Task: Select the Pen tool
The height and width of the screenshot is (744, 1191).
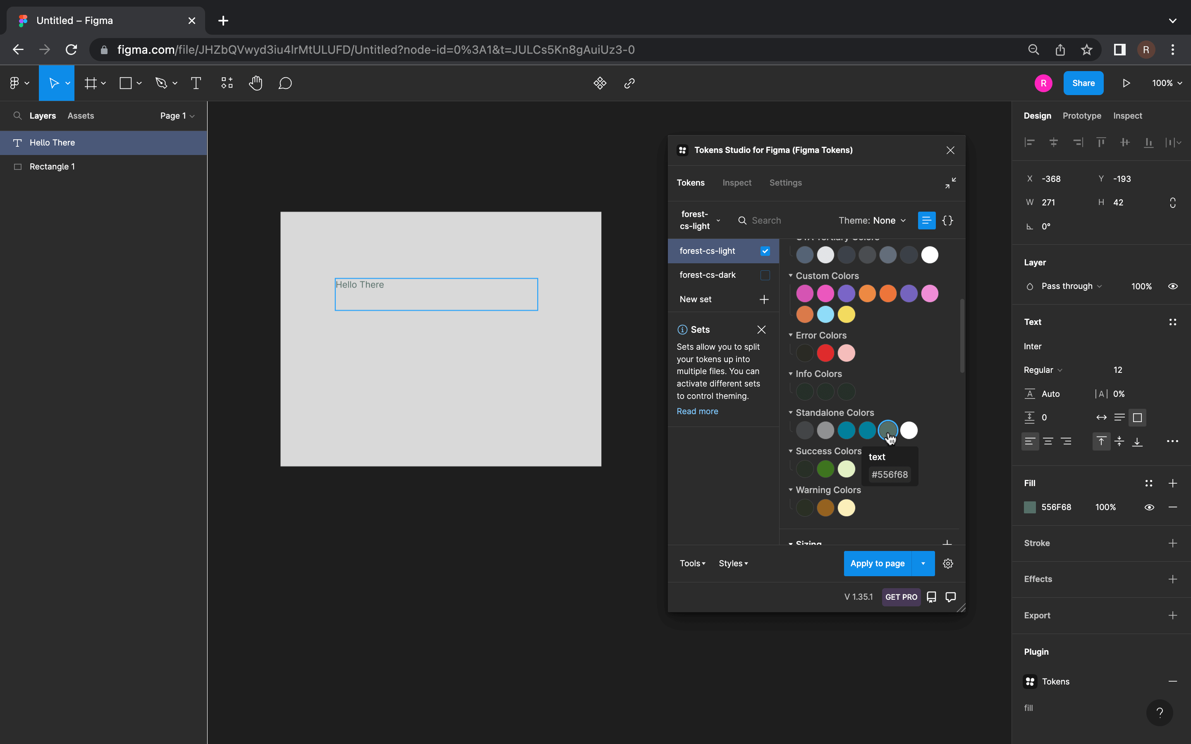Action: coord(161,83)
